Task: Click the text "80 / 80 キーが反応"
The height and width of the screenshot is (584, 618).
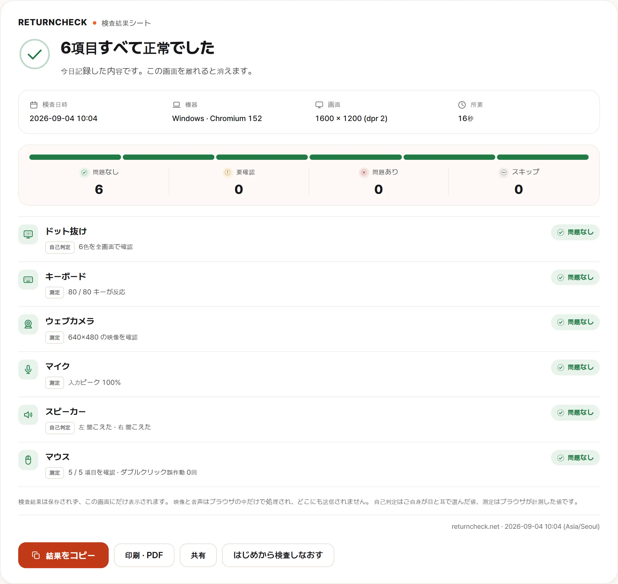Action: pyautogui.click(x=97, y=292)
